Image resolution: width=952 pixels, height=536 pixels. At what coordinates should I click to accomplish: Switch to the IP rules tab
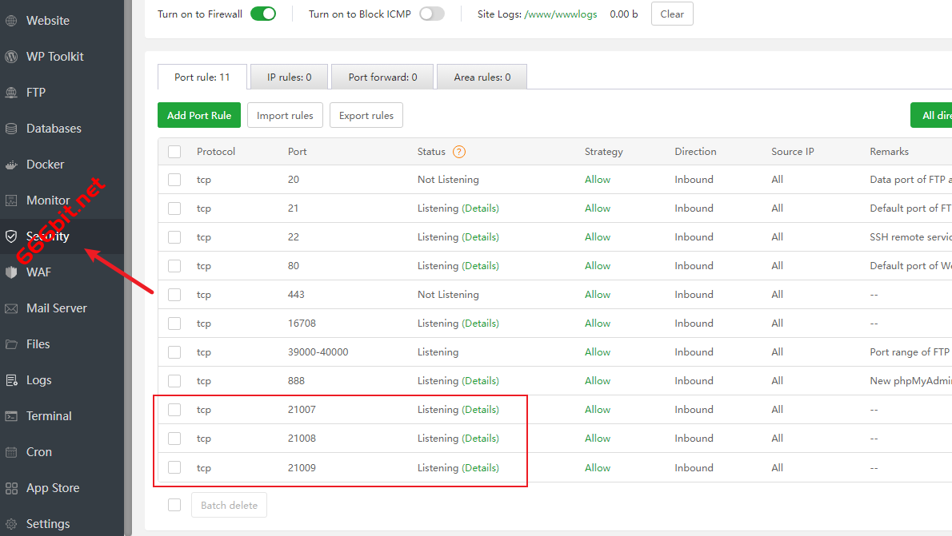[289, 77]
